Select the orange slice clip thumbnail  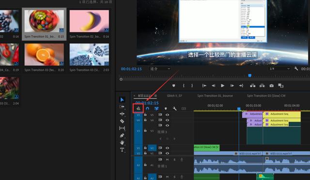44,55
